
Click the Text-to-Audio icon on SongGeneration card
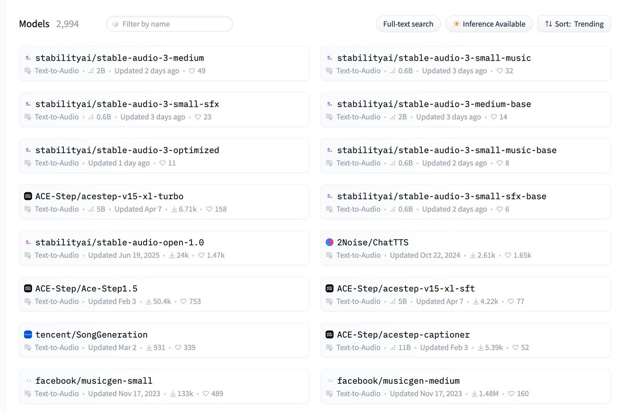(28, 348)
